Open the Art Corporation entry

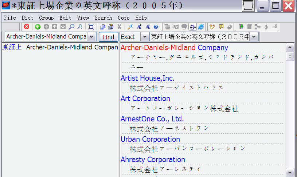point(145,98)
